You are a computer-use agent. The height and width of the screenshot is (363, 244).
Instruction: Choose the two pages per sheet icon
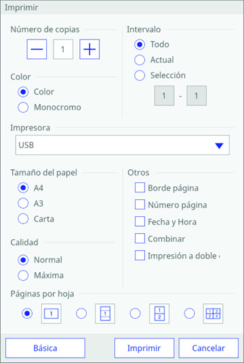tap(159, 313)
